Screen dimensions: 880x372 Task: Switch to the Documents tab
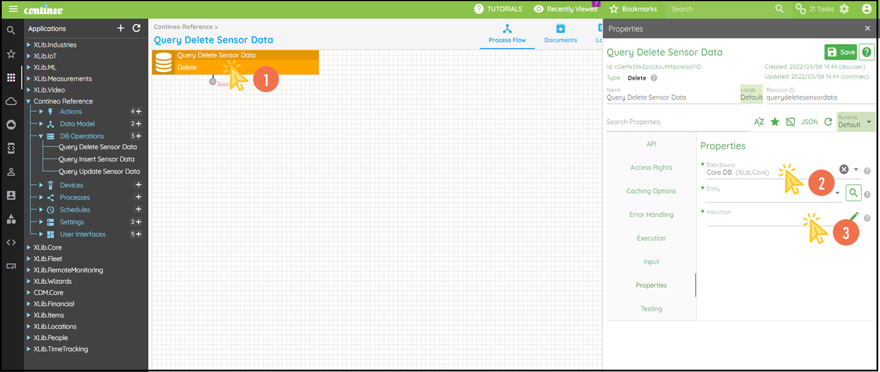560,34
